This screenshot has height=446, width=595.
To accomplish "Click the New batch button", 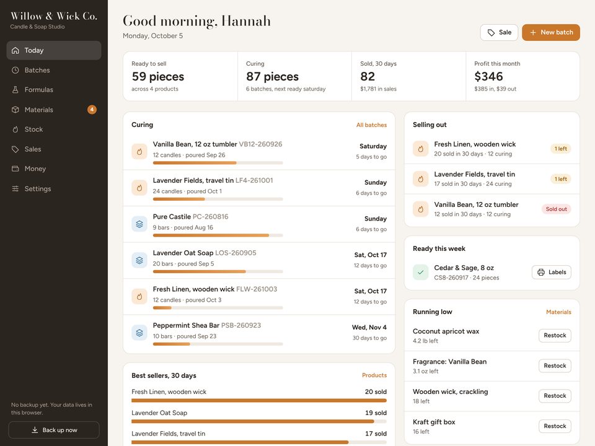I will coord(550,33).
